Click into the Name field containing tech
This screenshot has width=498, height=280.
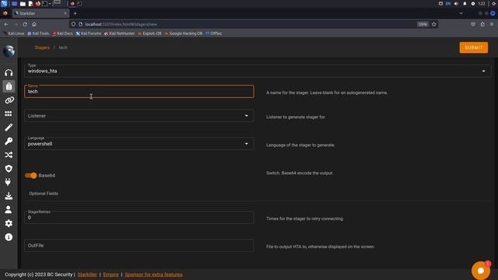click(139, 92)
